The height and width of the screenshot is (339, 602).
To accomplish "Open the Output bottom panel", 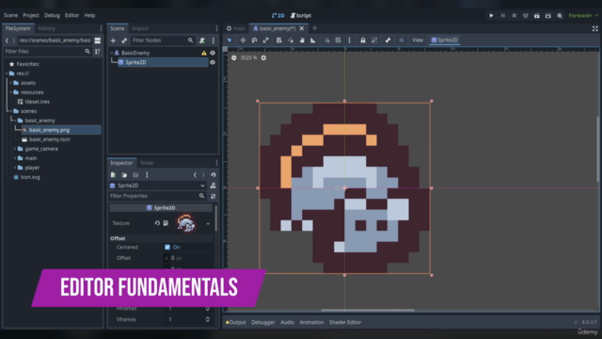I will pyautogui.click(x=236, y=322).
